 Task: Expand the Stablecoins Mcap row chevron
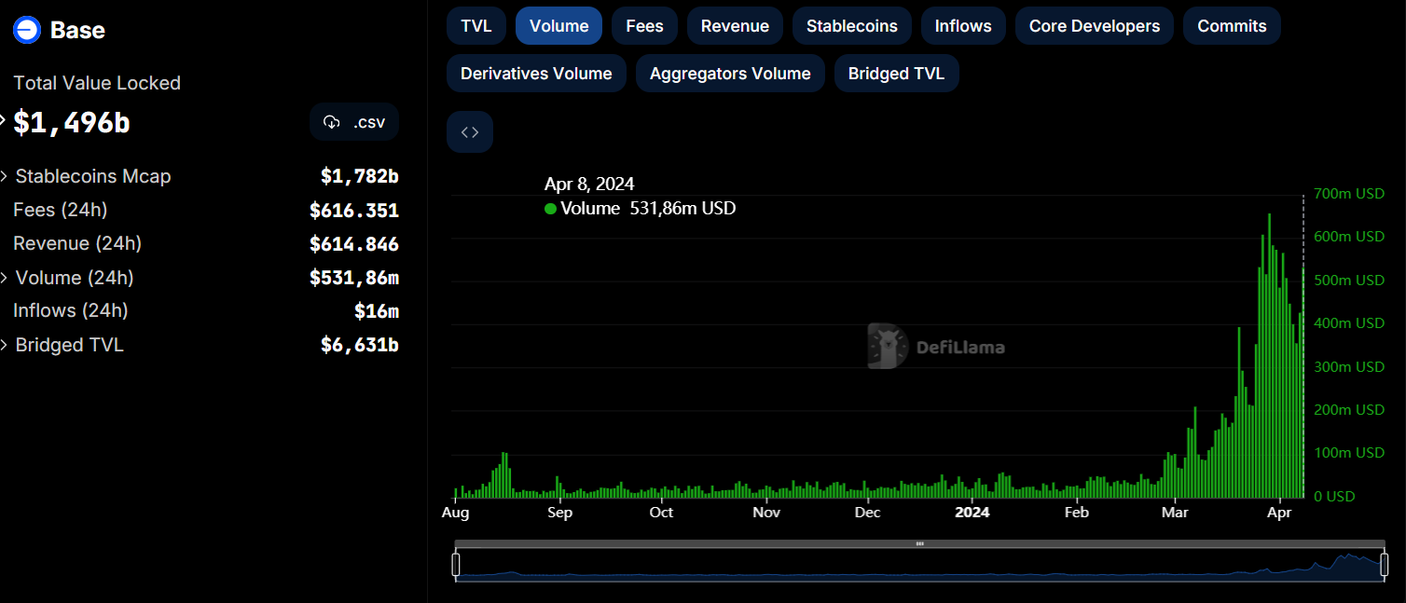(5, 176)
